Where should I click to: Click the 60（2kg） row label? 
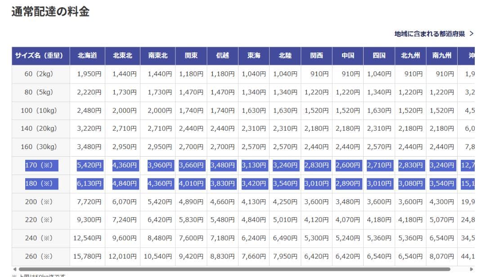pyautogui.click(x=39, y=74)
